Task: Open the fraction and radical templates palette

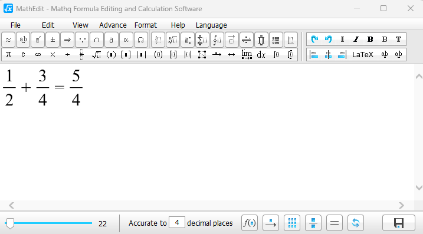Action: click(x=173, y=40)
